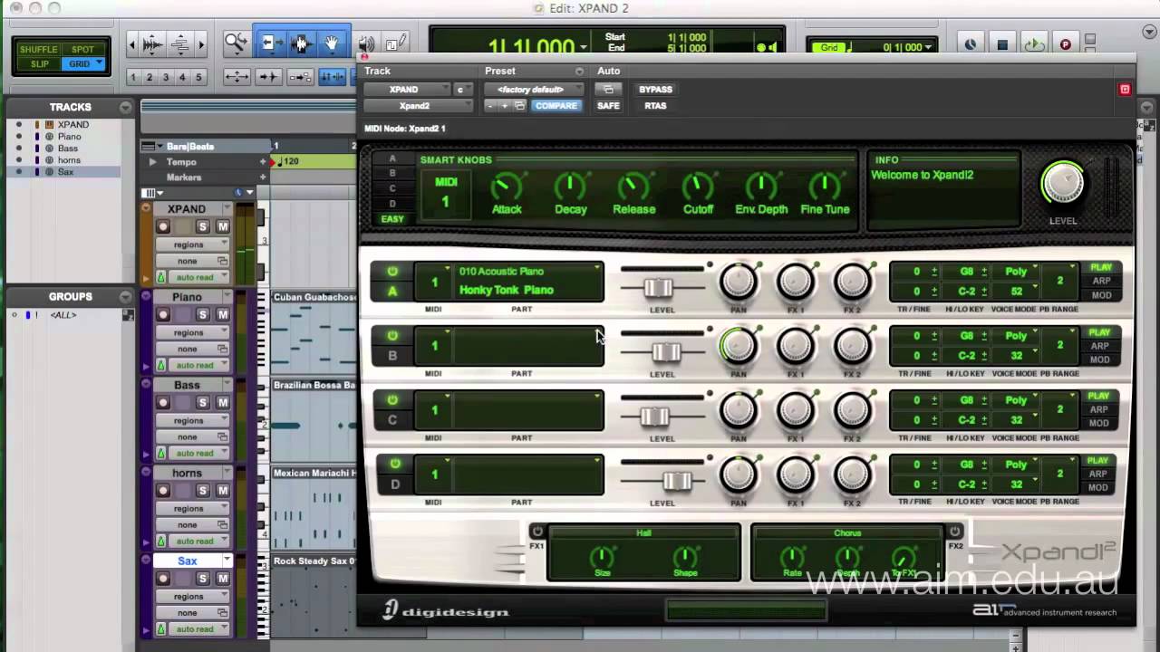The height and width of the screenshot is (652, 1160).
Task: Click the horizontal zoom in arrow
Action: 201,43
